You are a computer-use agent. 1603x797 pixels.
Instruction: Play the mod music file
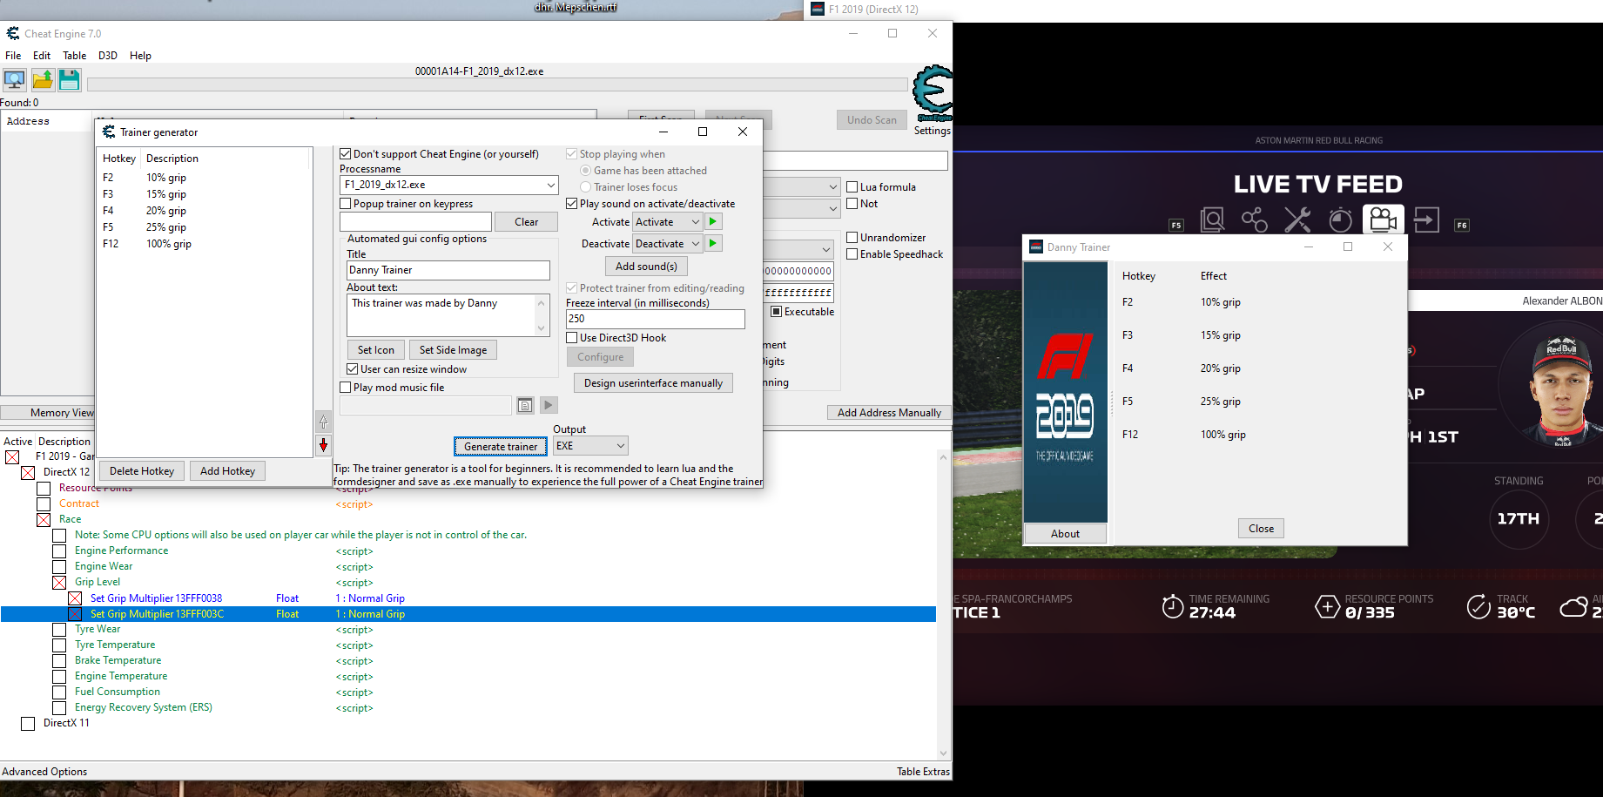pyautogui.click(x=549, y=405)
